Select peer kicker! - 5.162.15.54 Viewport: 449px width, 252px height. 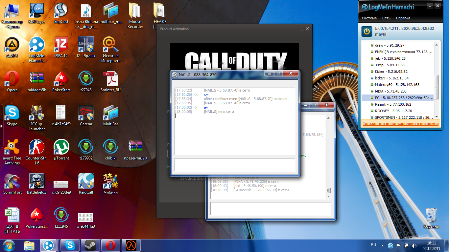(397, 78)
